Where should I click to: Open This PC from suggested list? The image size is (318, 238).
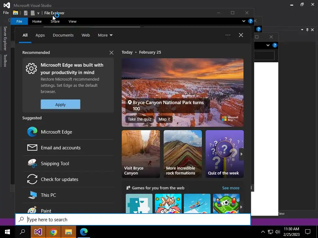pos(68,195)
